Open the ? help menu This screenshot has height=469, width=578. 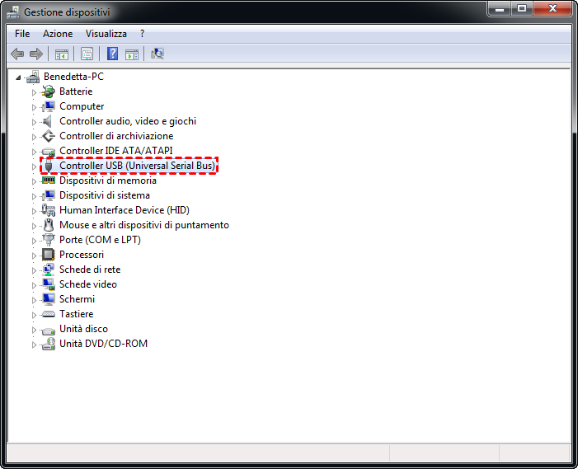143,34
